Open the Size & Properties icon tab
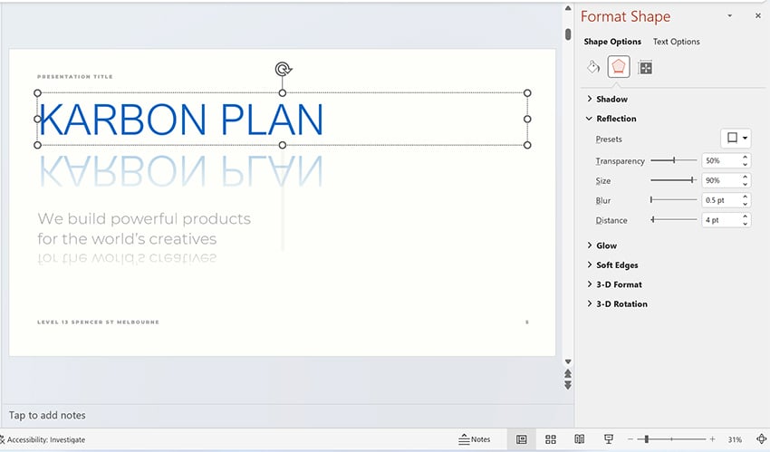The height and width of the screenshot is (452, 770). 645,67
